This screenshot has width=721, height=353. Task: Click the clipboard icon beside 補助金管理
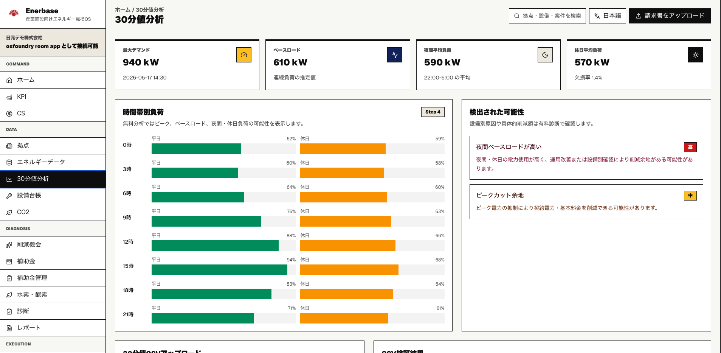point(9,278)
